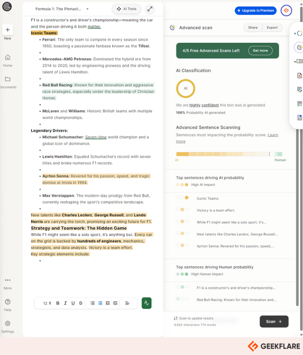Image resolution: width=303 pixels, height=355 pixels.
Task: Click the right panel vertical scrollbar
Action: coord(298,217)
